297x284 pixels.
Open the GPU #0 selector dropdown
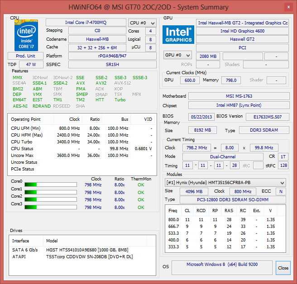[x=177, y=55]
